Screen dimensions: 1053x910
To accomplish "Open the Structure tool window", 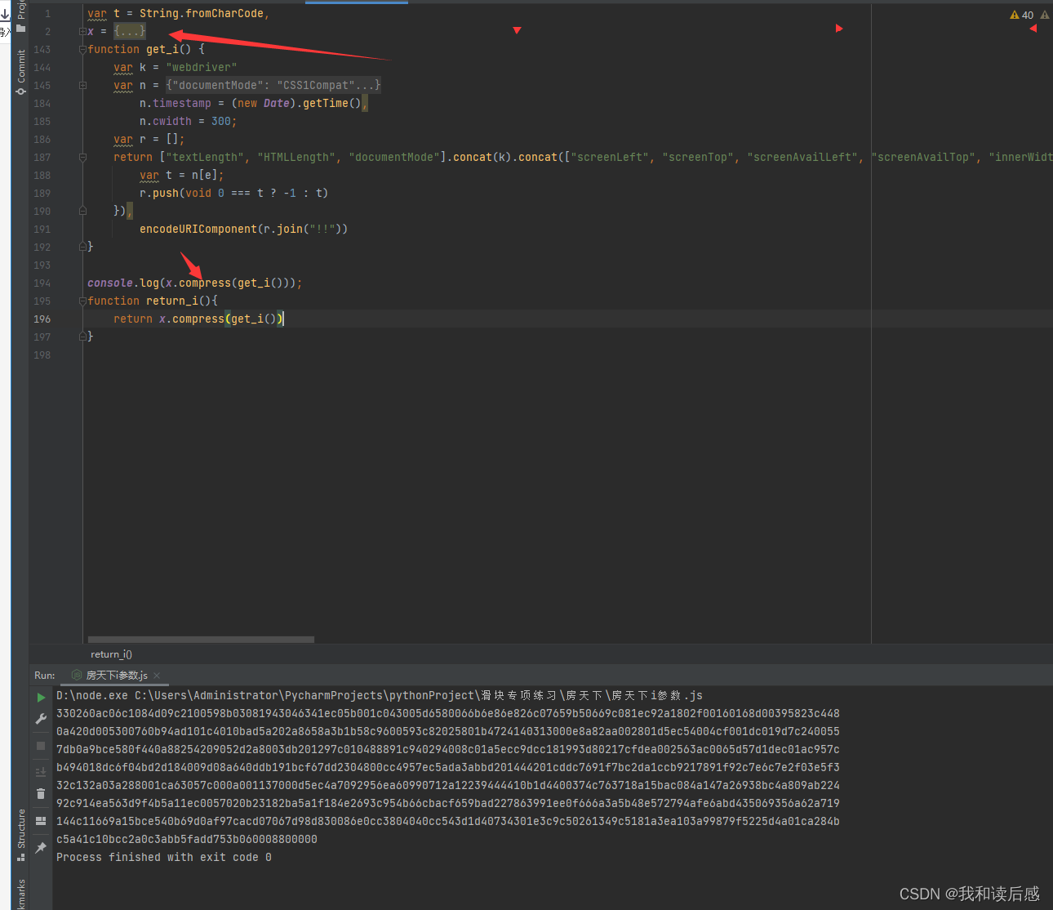I will (x=21, y=835).
